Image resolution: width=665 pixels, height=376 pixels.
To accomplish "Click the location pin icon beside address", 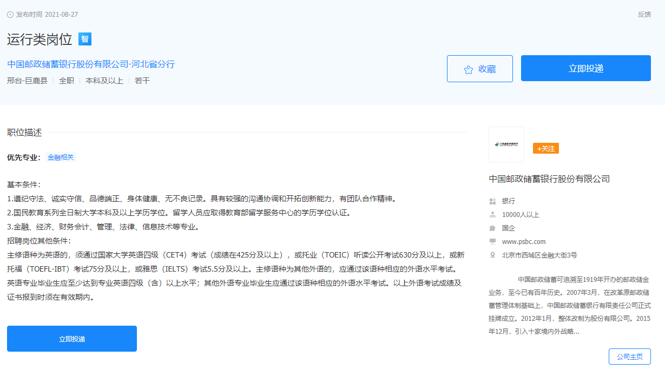I will pyautogui.click(x=492, y=255).
